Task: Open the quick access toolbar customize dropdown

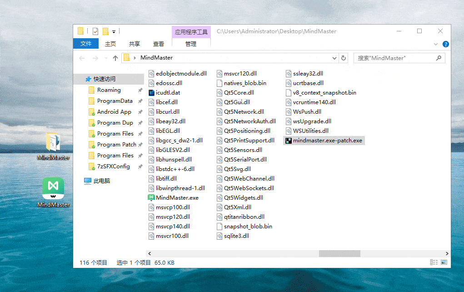Action: 114,31
